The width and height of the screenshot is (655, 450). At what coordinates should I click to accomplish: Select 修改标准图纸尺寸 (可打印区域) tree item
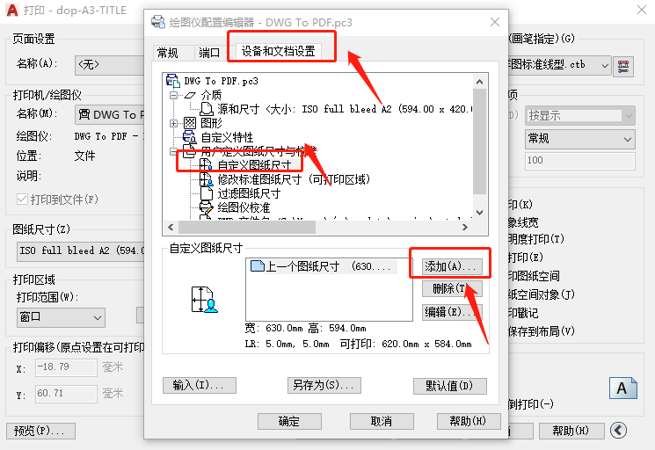(x=294, y=179)
